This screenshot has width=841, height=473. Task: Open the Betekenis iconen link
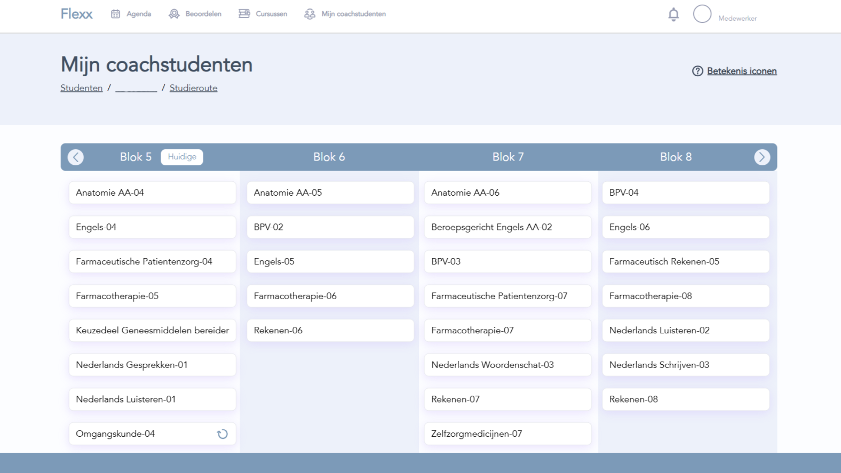click(x=742, y=71)
